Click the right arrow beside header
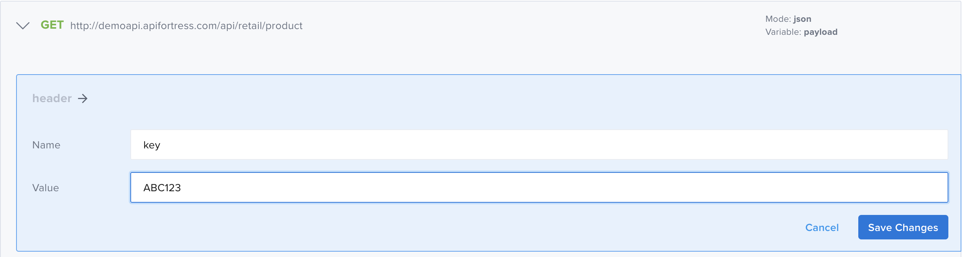The height and width of the screenshot is (257, 966). pos(83,99)
